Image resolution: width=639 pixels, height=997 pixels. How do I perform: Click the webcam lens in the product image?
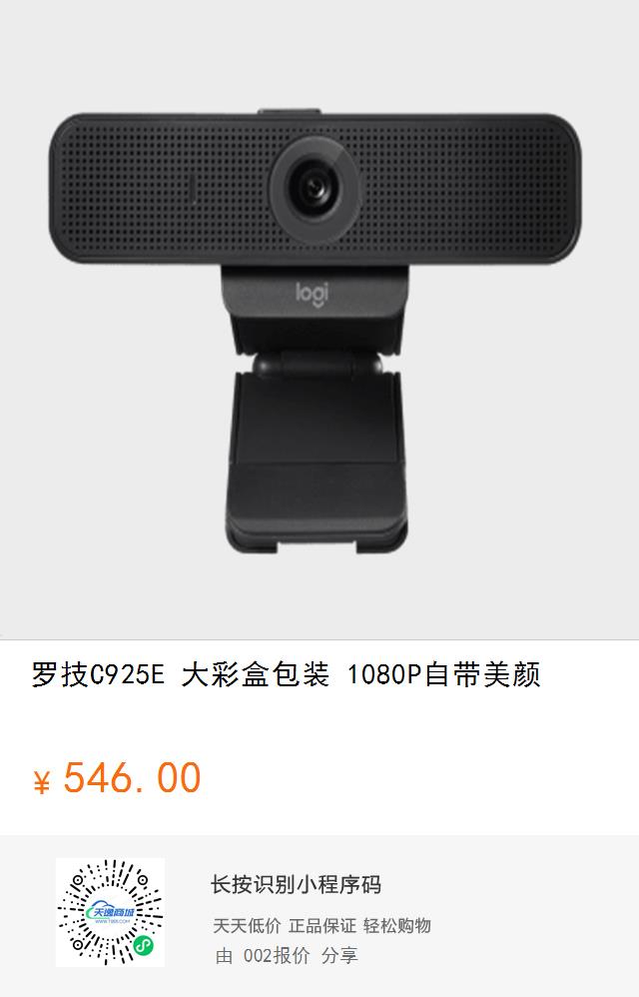point(315,188)
